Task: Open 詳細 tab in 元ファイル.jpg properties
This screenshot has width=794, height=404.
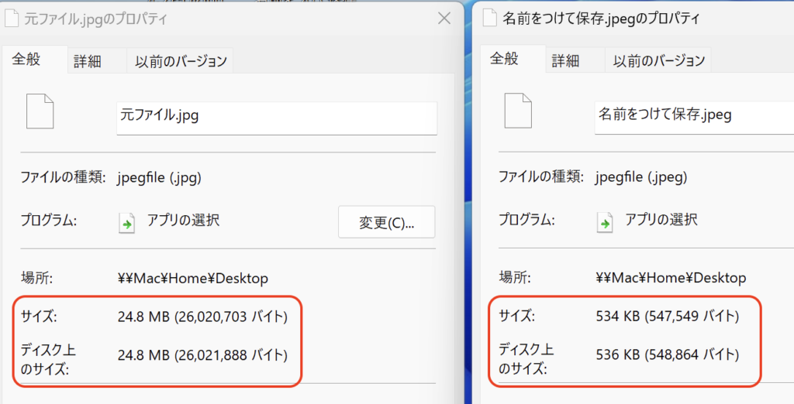Action: (96, 61)
